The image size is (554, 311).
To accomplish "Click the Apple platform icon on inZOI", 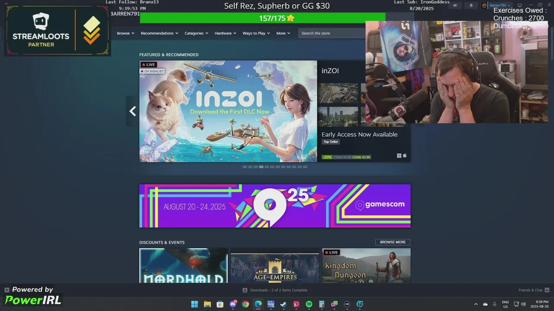I will click(405, 155).
